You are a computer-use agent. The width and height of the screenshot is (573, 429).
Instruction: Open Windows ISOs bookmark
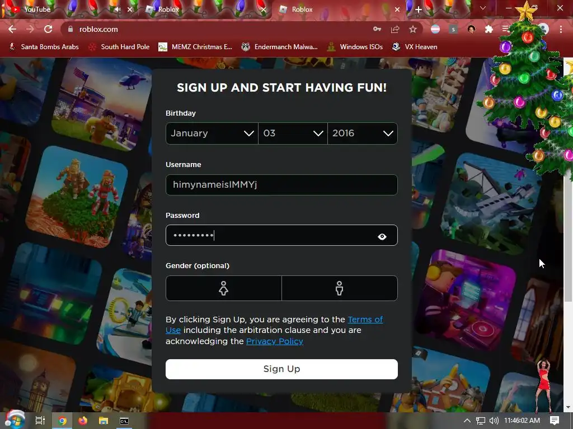[x=355, y=47]
